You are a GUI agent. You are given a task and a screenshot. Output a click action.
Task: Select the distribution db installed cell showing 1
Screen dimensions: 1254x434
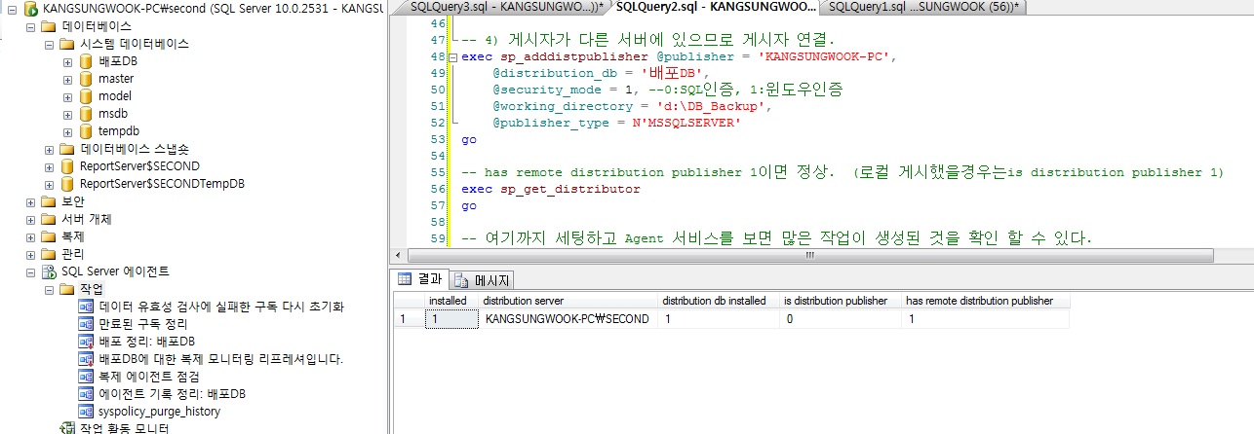pyautogui.click(x=720, y=318)
